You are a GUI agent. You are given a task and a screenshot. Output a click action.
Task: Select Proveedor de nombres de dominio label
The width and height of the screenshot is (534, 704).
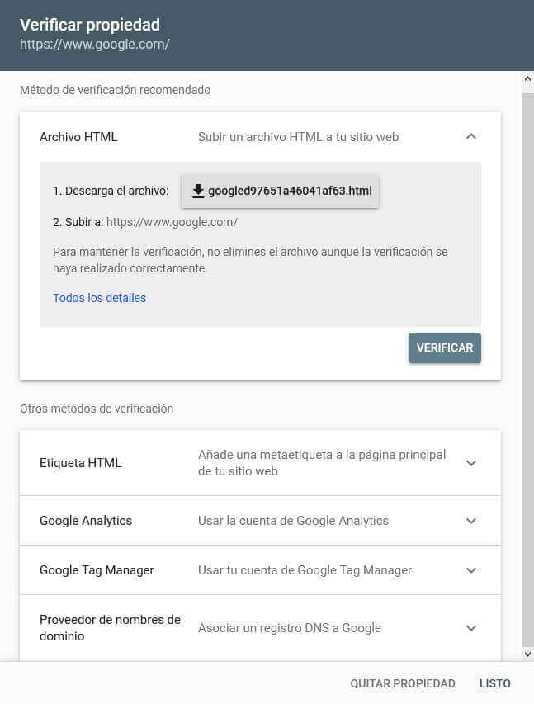pos(110,628)
